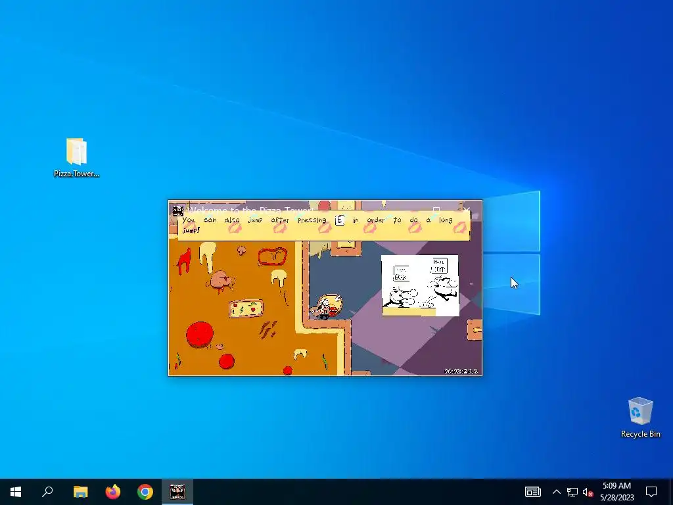Screen dimensions: 673x505
Task: Click the black-and-white tutorial comic panel
Action: pyautogui.click(x=420, y=285)
